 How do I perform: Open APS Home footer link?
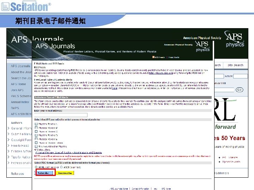point(166,189)
